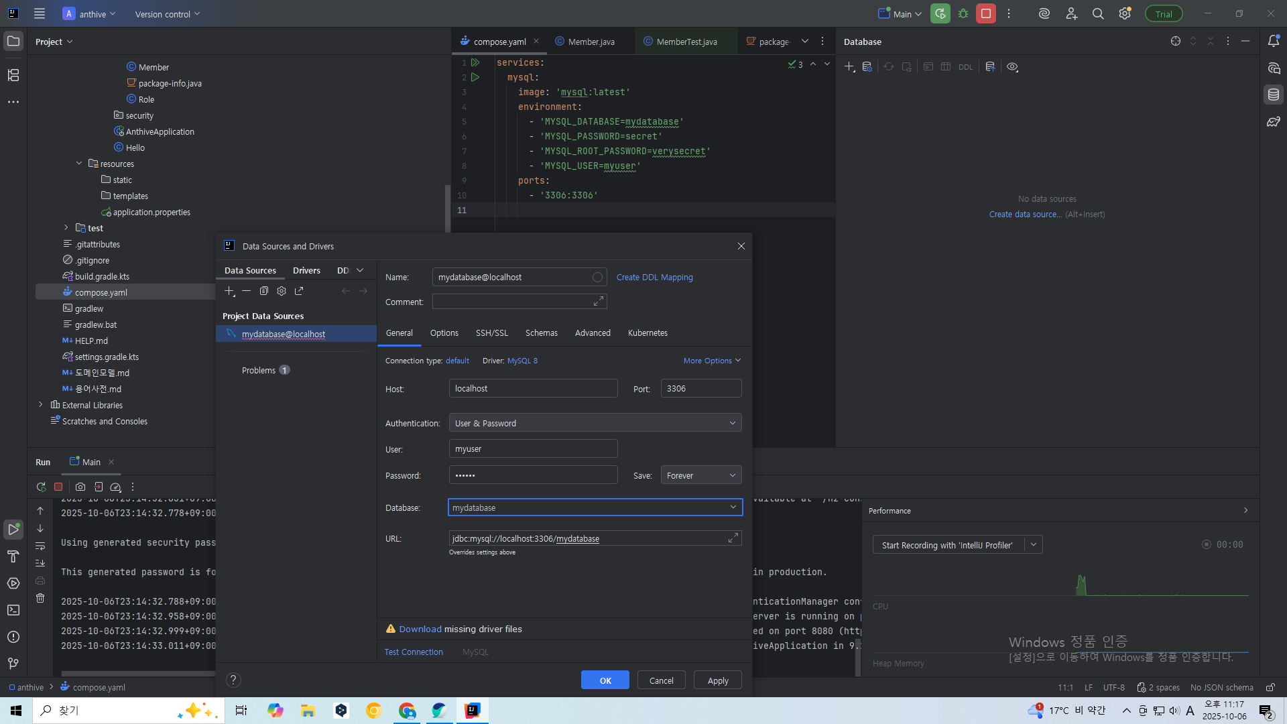Click the color circle next to Name field
The height and width of the screenshot is (724, 1287).
597,278
